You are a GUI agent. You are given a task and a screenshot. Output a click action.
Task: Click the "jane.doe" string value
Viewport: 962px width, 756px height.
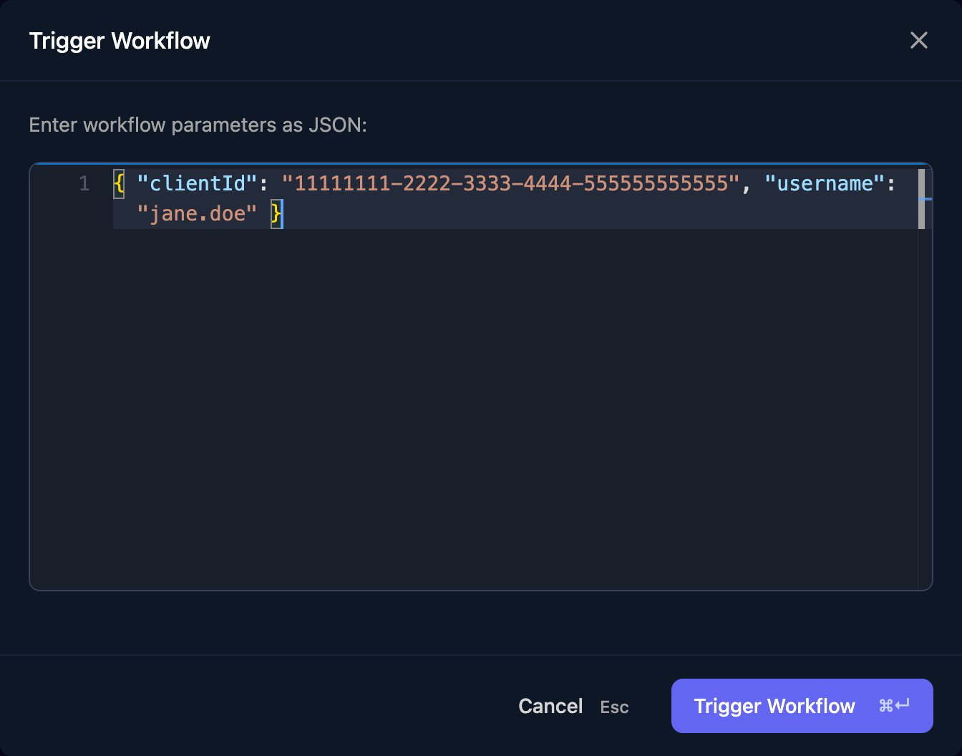(197, 214)
